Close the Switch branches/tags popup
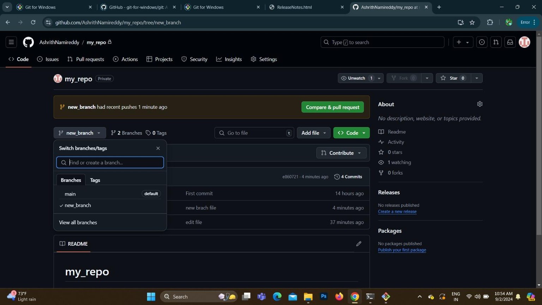The image size is (542, 305). (158, 148)
